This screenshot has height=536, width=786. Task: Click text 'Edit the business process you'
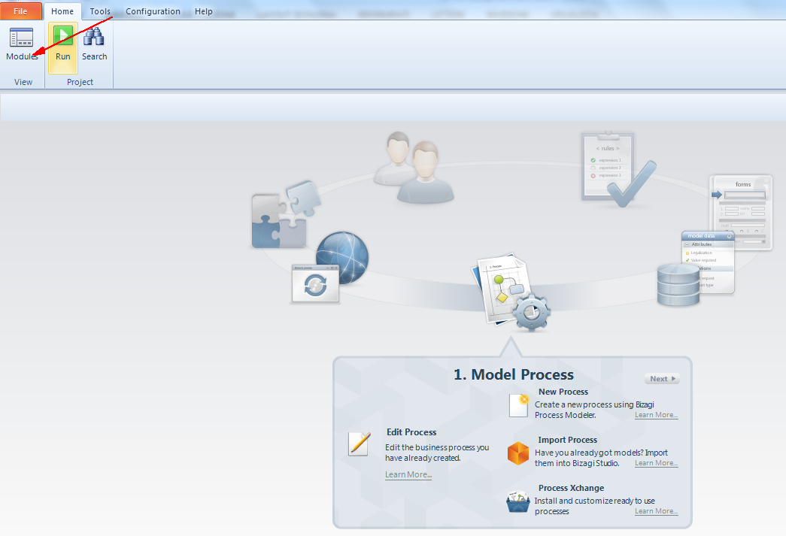click(x=436, y=447)
